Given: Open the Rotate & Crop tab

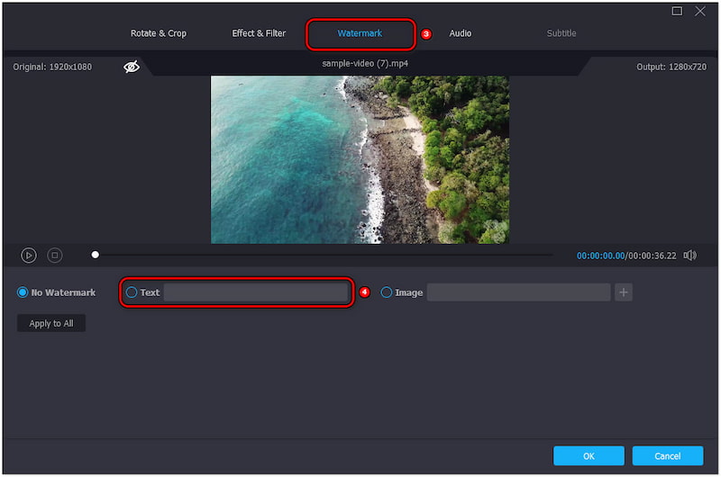Looking at the screenshot, I should click(x=159, y=33).
